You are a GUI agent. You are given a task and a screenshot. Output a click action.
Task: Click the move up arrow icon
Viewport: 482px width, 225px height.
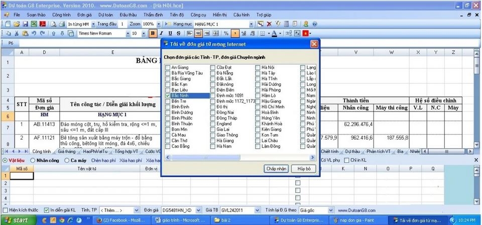pos(54,34)
